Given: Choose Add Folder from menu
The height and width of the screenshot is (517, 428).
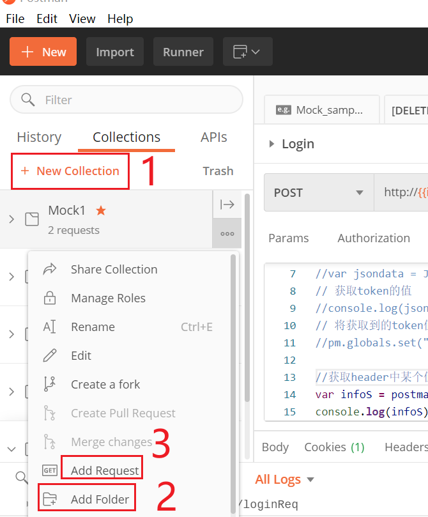Looking at the screenshot, I should [x=100, y=499].
